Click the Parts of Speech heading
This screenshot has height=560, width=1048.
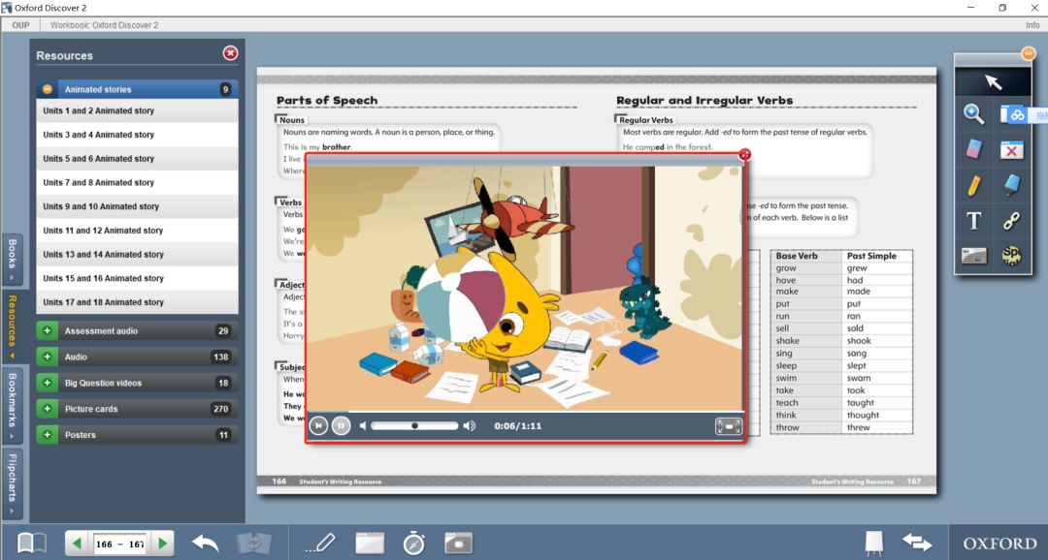[327, 100]
